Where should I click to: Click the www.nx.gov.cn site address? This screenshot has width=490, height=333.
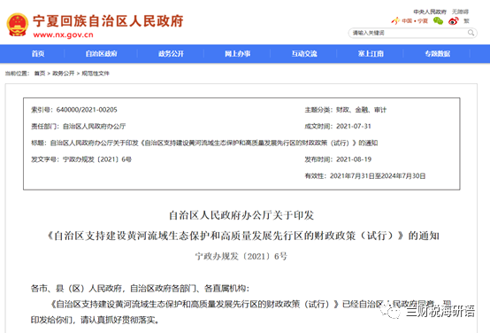63,35
